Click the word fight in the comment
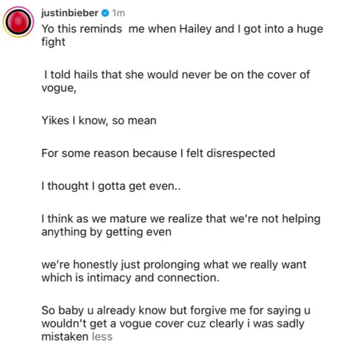This screenshot has height=349, width=345. pyautogui.click(x=54, y=42)
